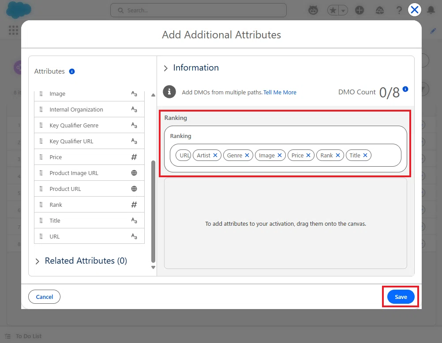Screen dimensions: 442x343
Task: Expand the Information section
Action: tap(166, 68)
